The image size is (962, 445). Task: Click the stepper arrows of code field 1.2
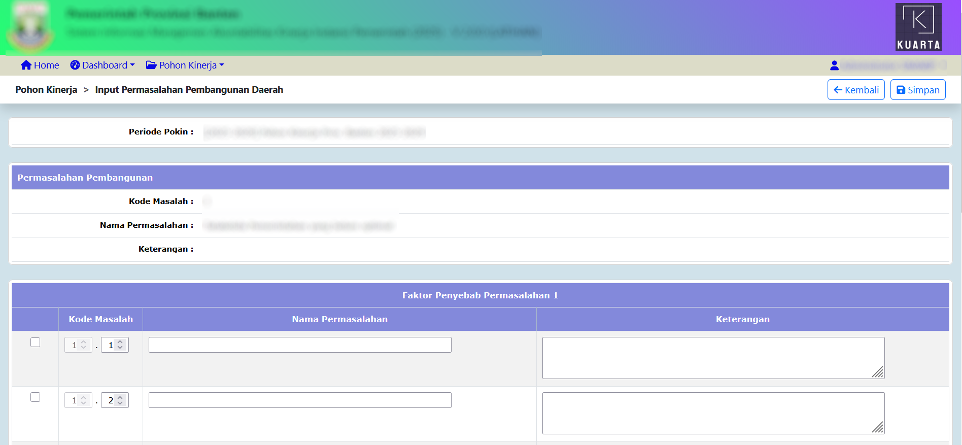coord(120,400)
